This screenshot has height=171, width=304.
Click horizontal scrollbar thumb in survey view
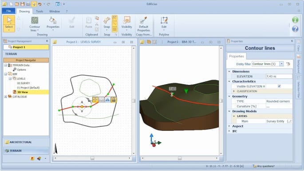click(92, 158)
